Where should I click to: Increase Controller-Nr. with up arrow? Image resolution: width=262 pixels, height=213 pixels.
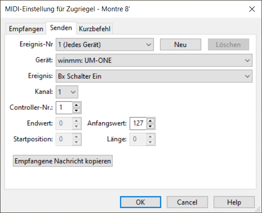[77, 105]
